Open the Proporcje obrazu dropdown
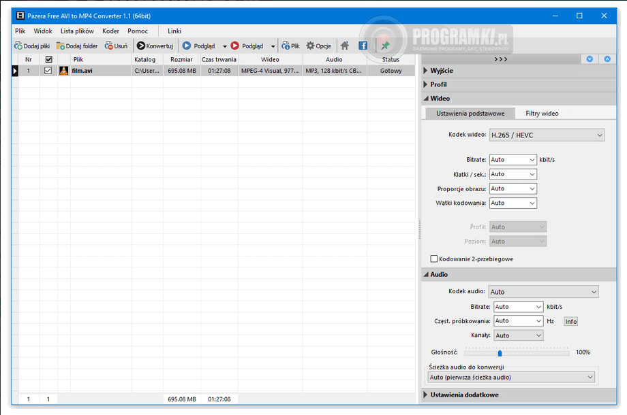Image resolution: width=627 pixels, height=415 pixels. [x=513, y=188]
